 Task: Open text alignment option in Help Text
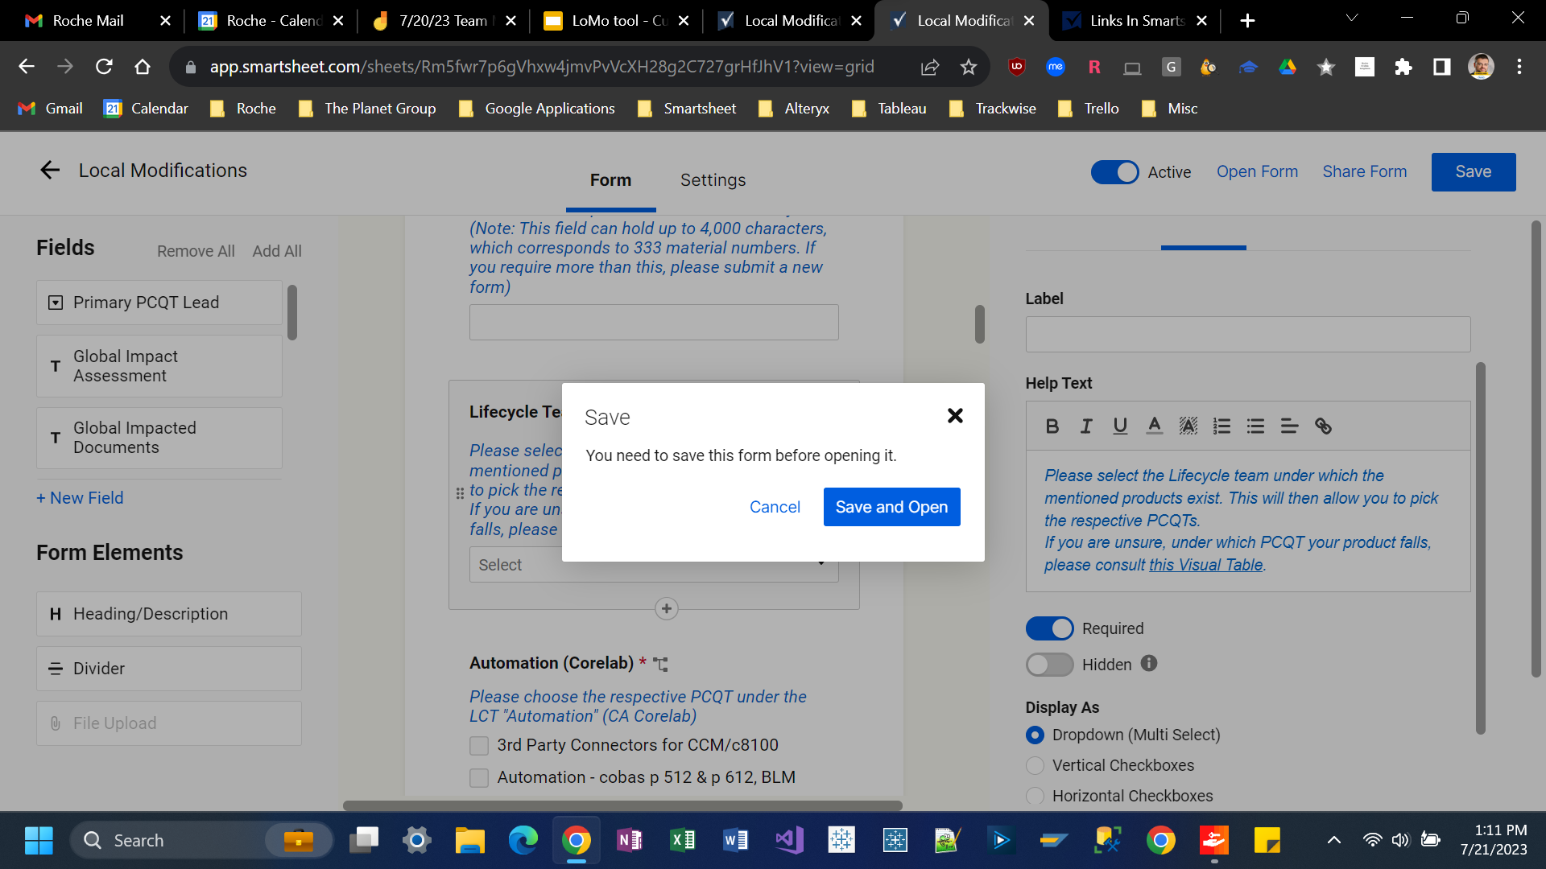pos(1289,426)
